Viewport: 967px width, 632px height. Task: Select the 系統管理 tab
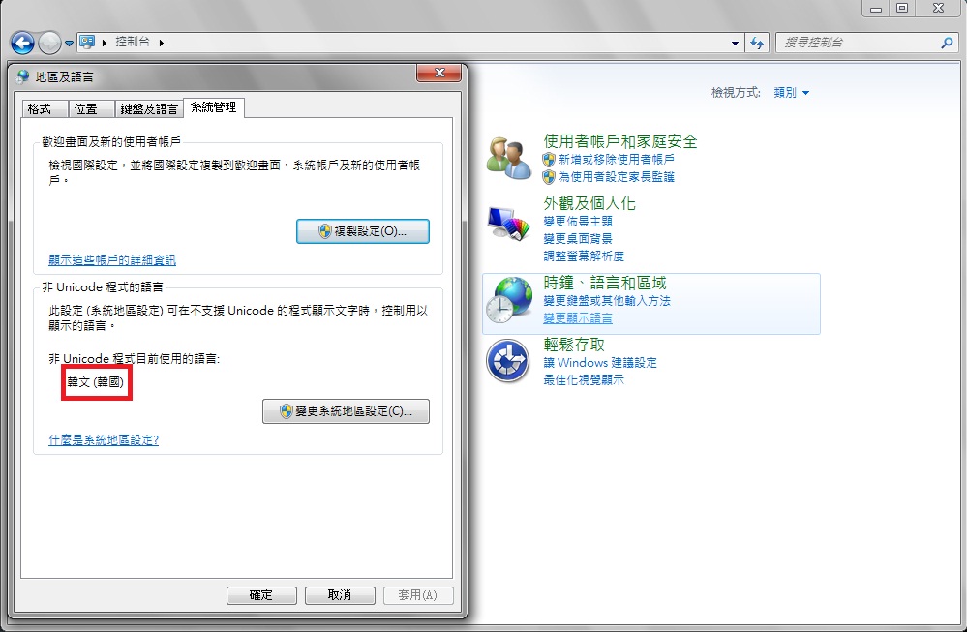pyautogui.click(x=214, y=107)
